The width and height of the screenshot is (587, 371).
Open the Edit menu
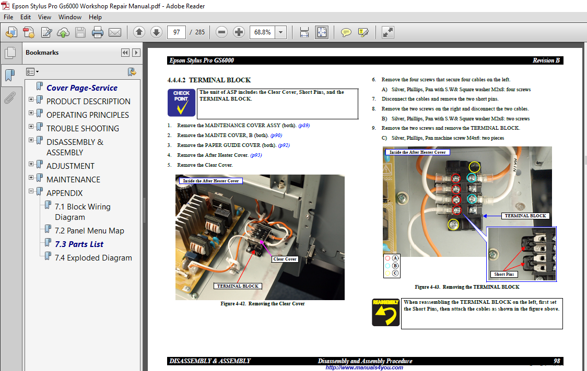[x=26, y=17]
